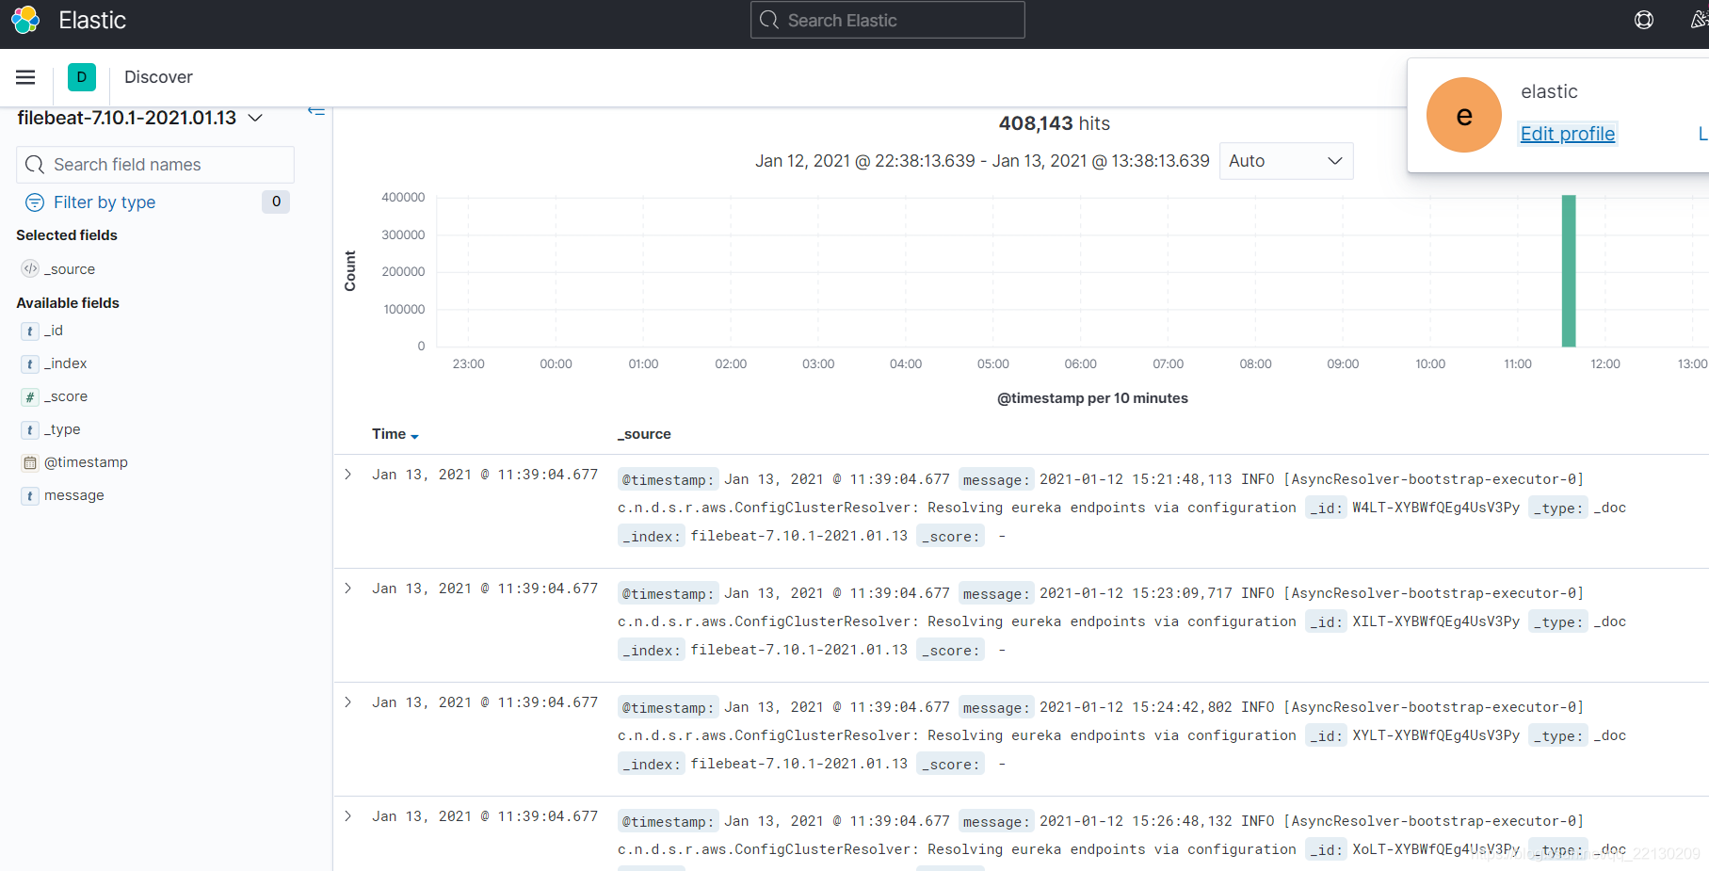Click the date range text above the histogram
Screen dimensions: 1709x871
982,161
